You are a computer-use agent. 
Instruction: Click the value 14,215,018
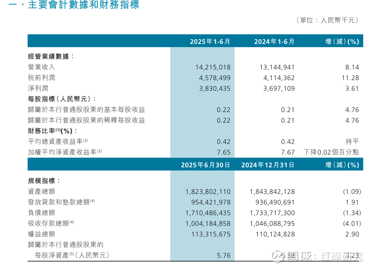pos(213,67)
